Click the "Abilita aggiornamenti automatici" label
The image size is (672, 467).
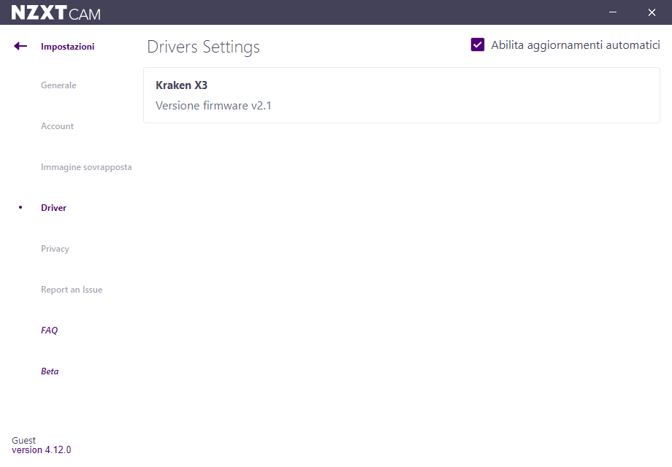(575, 45)
